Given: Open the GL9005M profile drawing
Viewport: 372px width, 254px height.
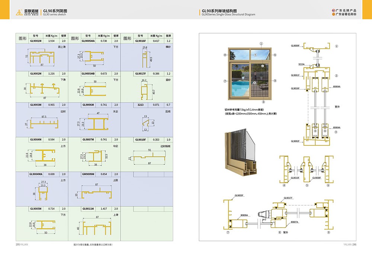Looking at the screenshot, I should pyautogui.click(x=42, y=227).
